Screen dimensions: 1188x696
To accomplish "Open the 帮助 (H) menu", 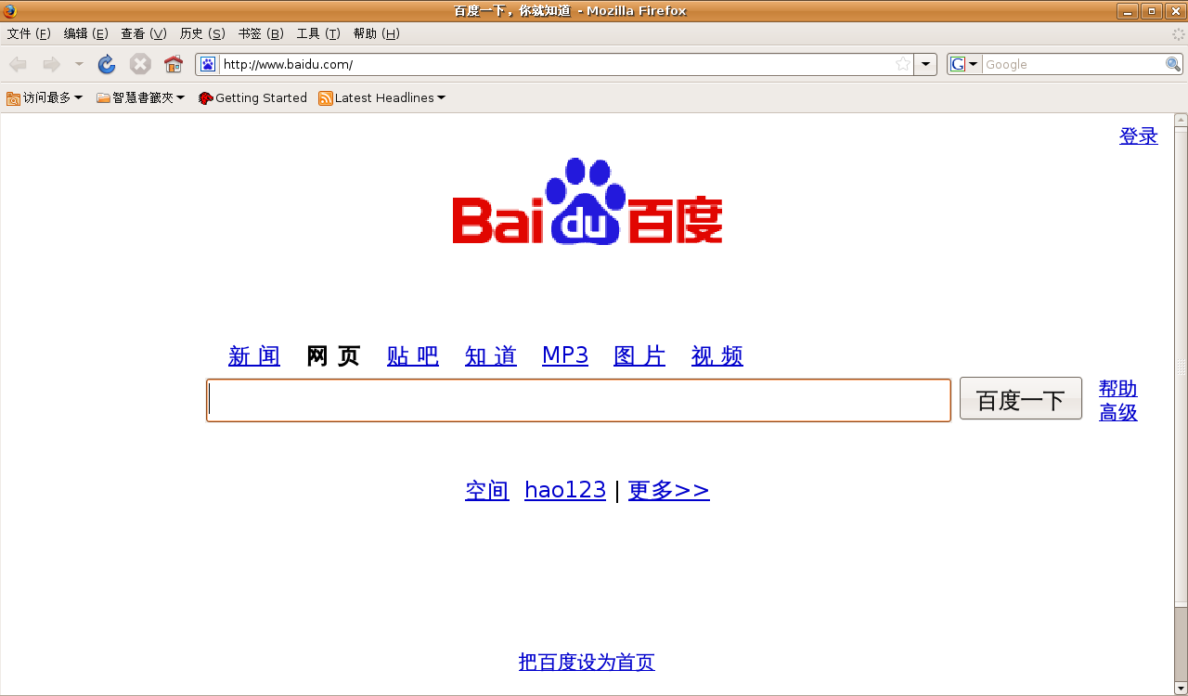I will pos(376,33).
